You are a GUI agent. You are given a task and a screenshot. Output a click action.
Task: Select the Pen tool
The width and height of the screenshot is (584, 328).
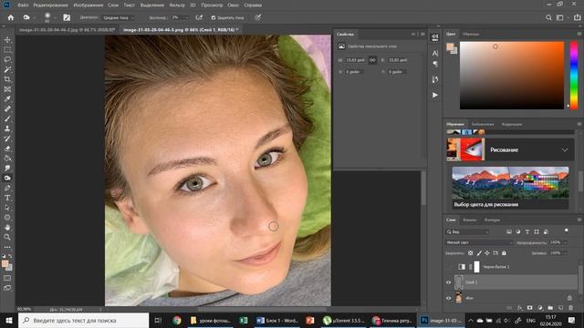click(7, 188)
